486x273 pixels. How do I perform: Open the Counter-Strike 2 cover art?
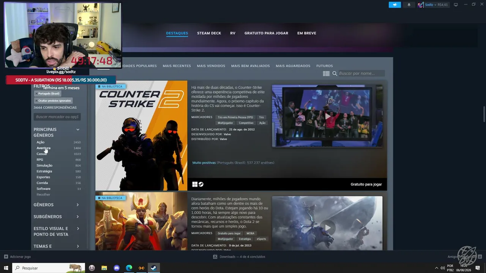pos(141,135)
